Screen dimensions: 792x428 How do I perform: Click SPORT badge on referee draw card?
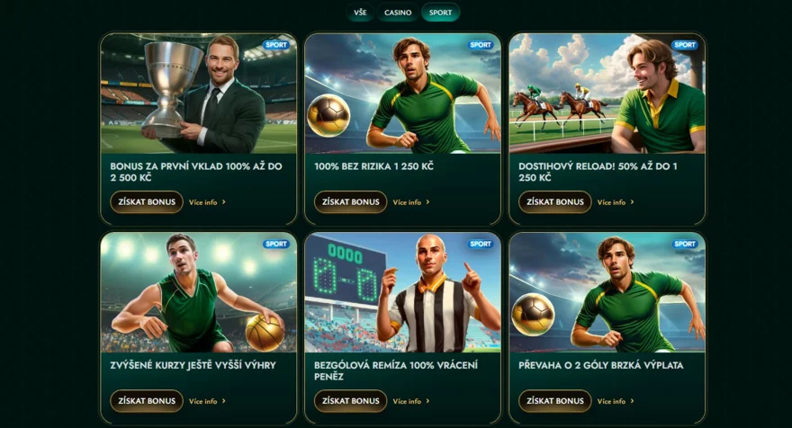tap(480, 244)
